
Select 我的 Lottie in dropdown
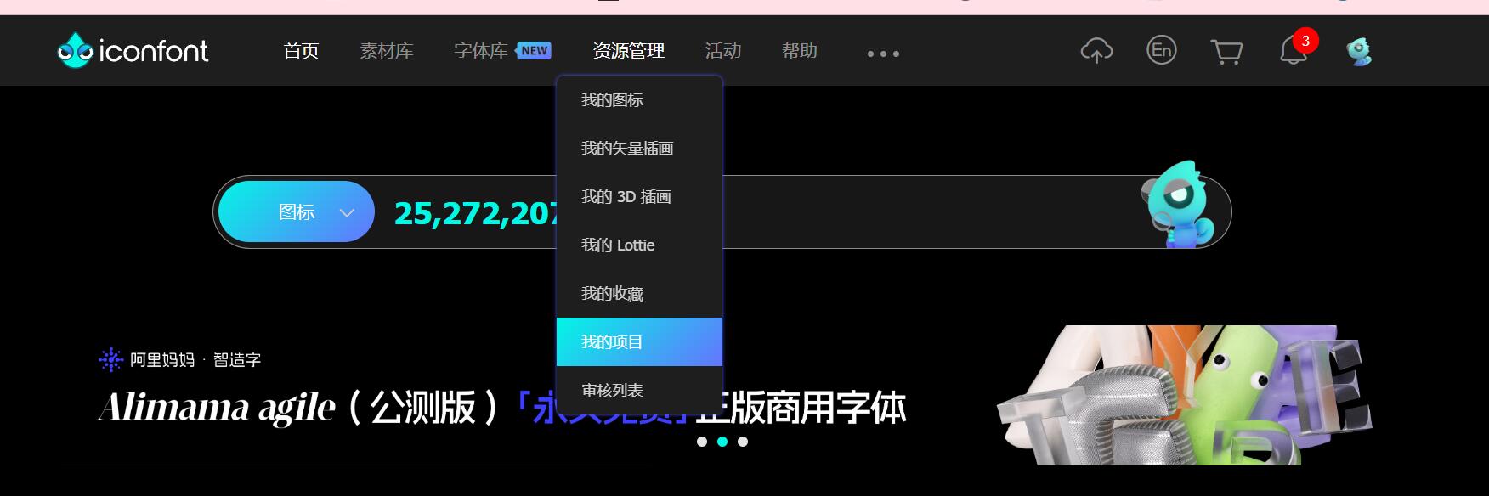point(618,245)
